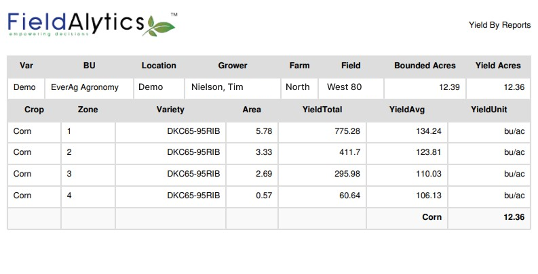Select the bounded acres value 12.39
Screen dimensions: 538x274
(x=449, y=87)
